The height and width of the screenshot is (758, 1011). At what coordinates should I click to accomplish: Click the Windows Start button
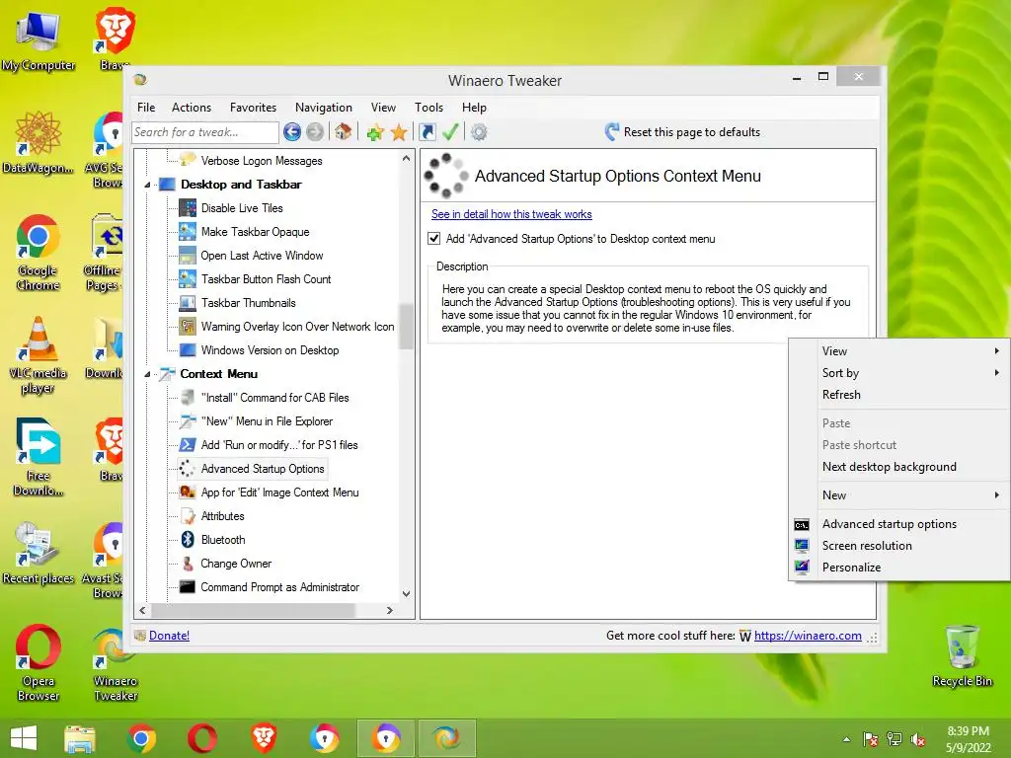pos(24,738)
